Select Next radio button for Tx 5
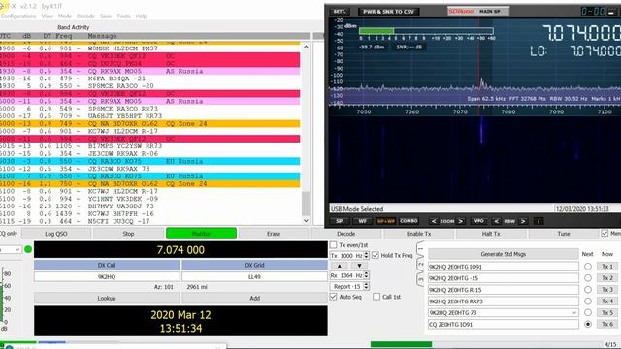 pyautogui.click(x=588, y=312)
